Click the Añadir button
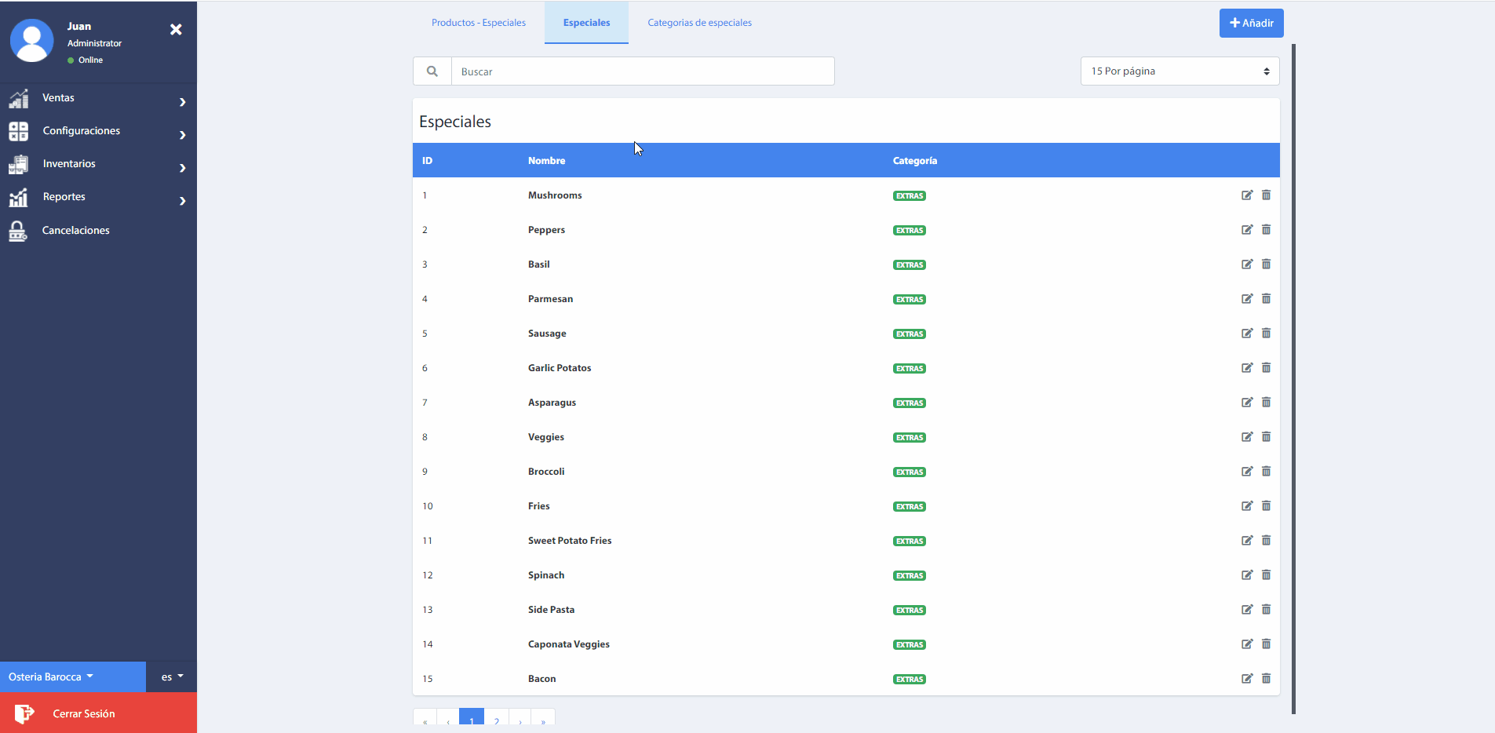The width and height of the screenshot is (1495, 733). pos(1251,24)
